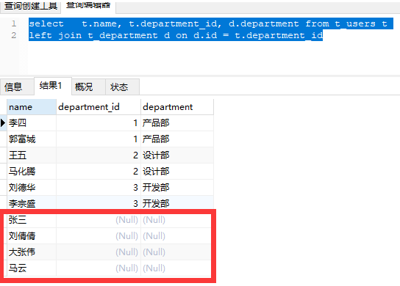Image resolution: width=400 pixels, height=286 pixels.
Task: Click the 设计部 cell in 马化腾 row
Action: pyautogui.click(x=177, y=172)
